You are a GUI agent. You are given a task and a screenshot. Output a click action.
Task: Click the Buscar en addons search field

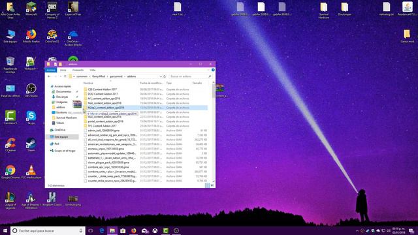[x=190, y=76]
